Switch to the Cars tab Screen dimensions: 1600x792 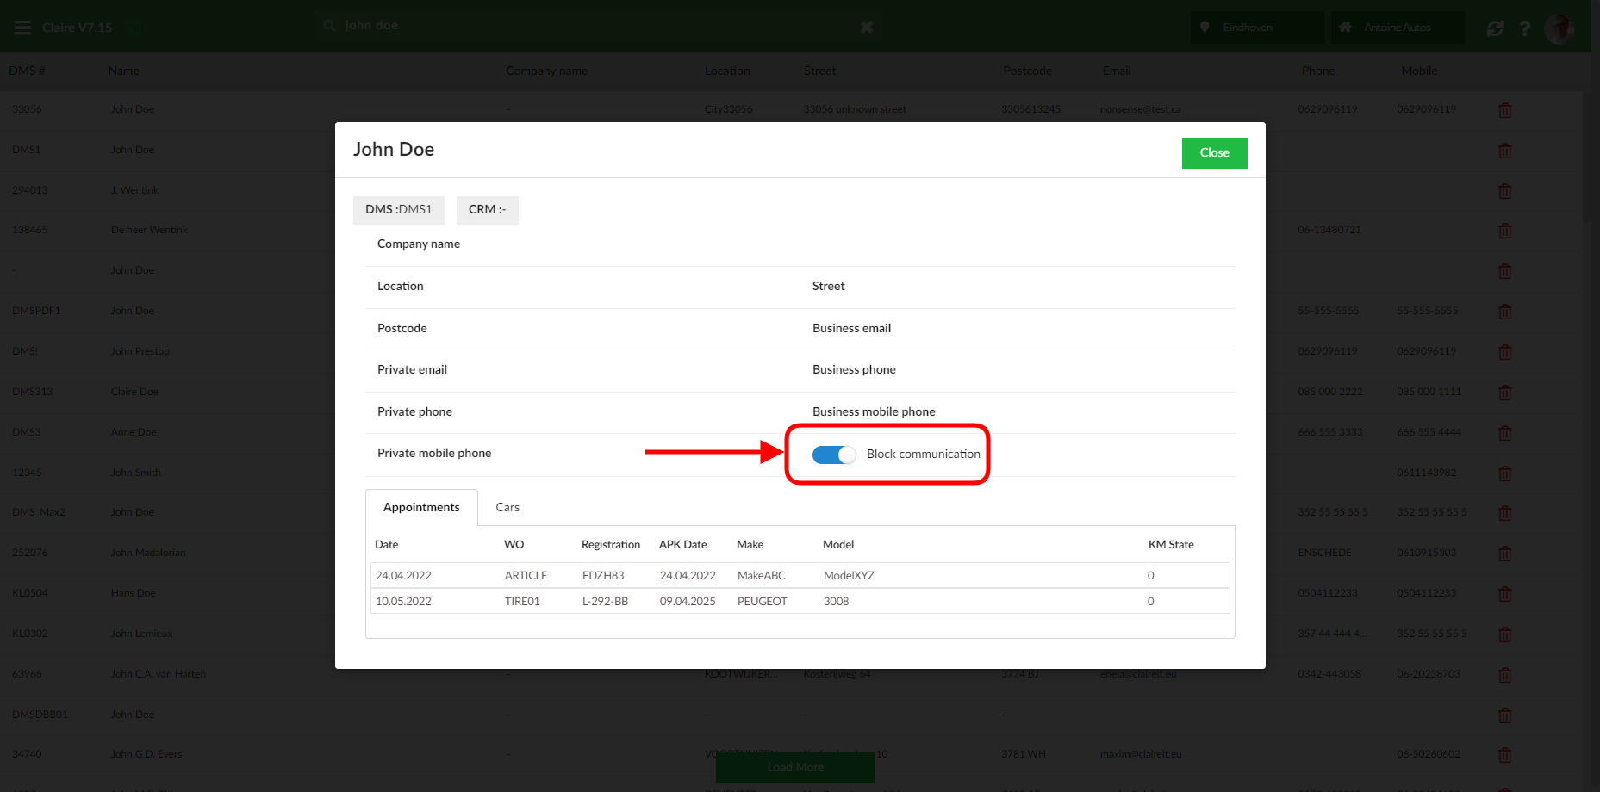point(507,508)
